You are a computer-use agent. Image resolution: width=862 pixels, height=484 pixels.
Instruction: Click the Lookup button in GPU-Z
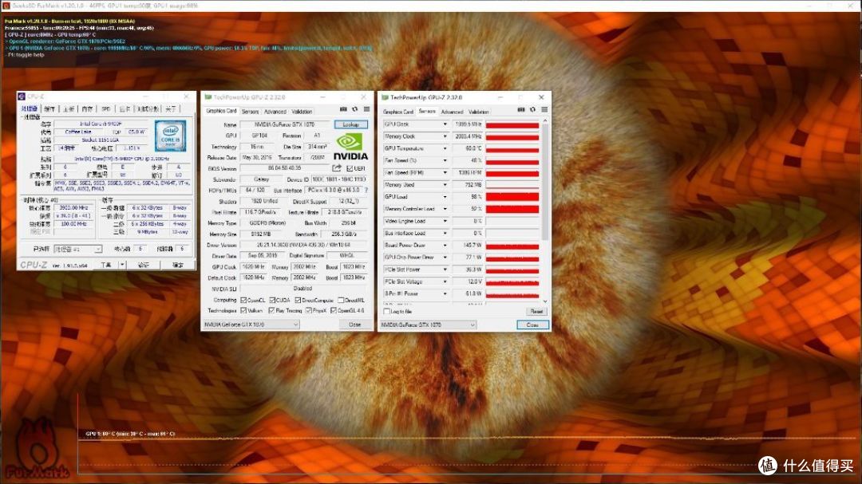click(350, 124)
